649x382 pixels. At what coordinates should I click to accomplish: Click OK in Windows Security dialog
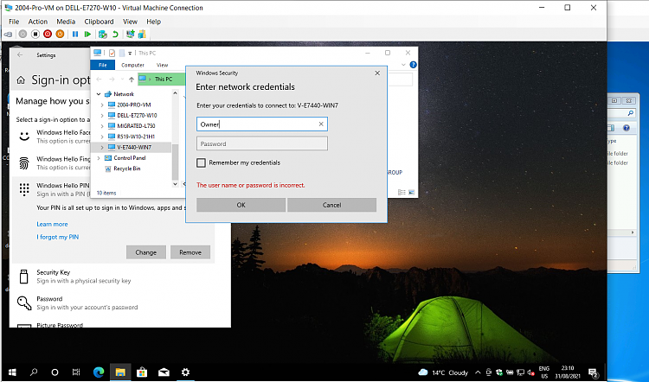coord(241,205)
